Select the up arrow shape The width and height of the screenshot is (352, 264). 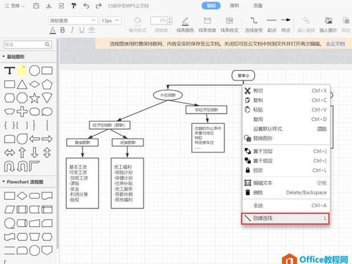tap(22, 153)
